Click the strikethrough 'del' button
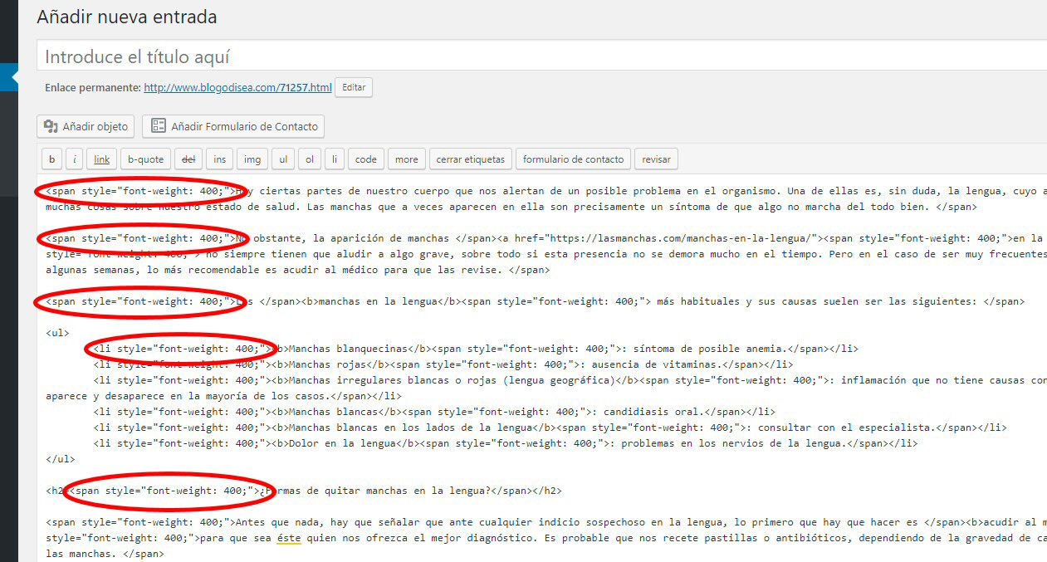The height and width of the screenshot is (562, 1047). coord(188,159)
